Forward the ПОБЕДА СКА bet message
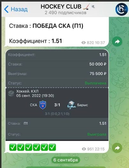Screen dimensions: 129x168 point(117,42)
